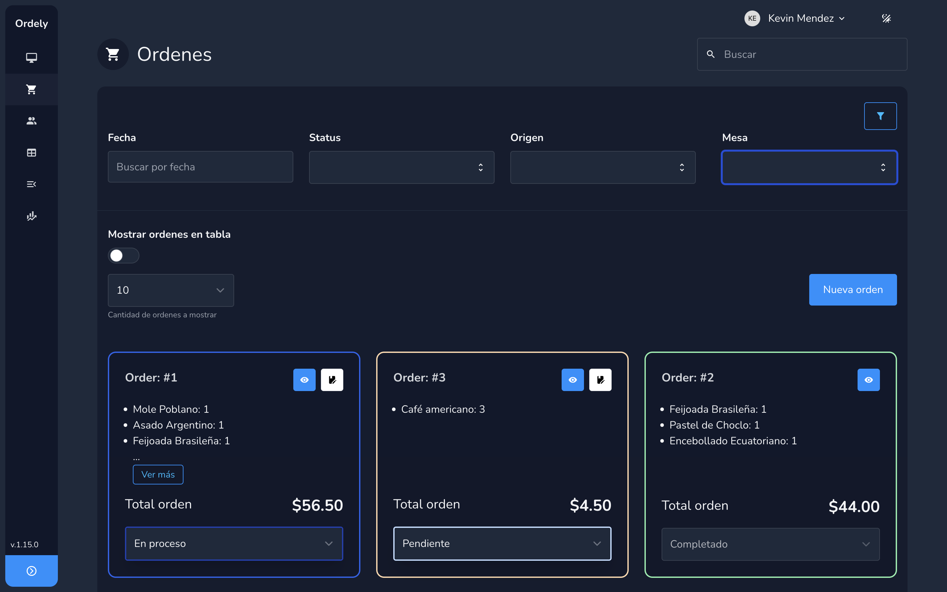This screenshot has width=947, height=592.
Task: Click the KE user avatar
Action: click(x=752, y=18)
